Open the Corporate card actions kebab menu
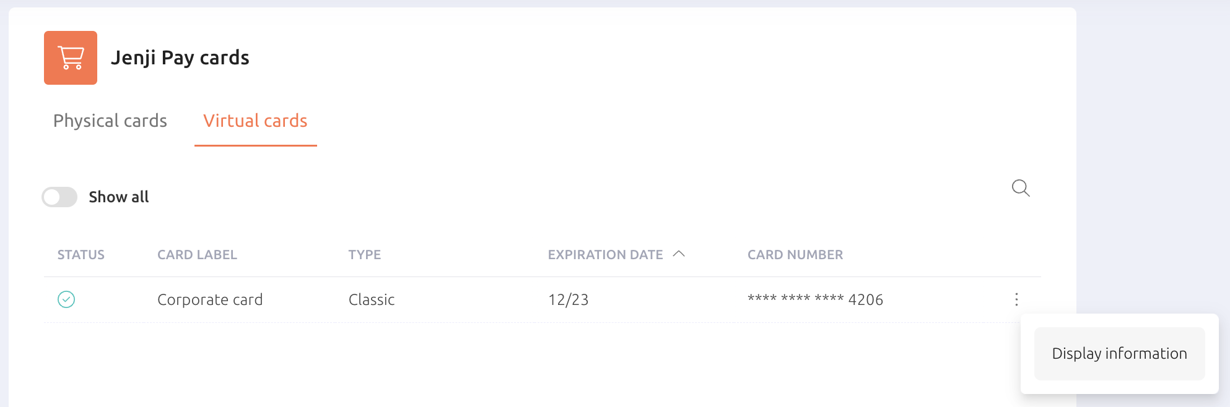The width and height of the screenshot is (1230, 407). click(1016, 299)
